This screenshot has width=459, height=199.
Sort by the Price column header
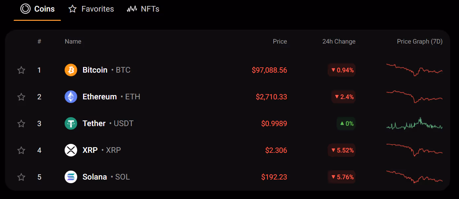point(280,42)
